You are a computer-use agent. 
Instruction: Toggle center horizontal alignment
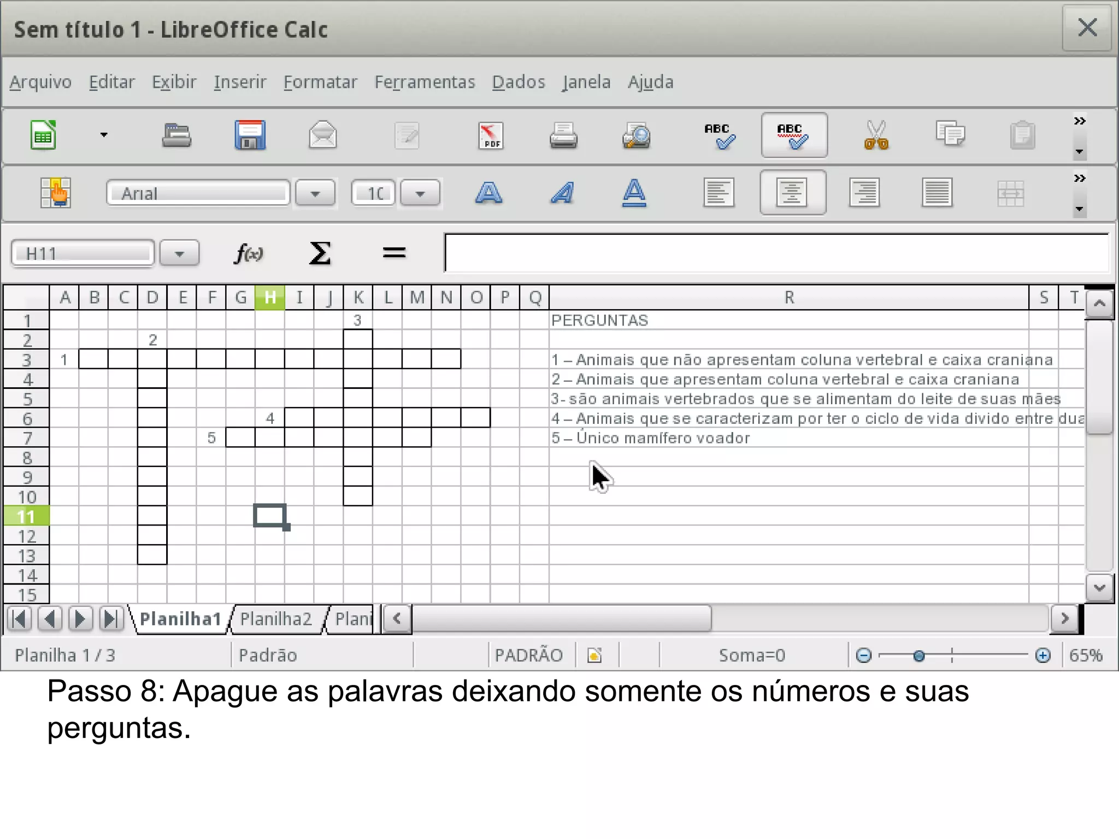click(792, 193)
